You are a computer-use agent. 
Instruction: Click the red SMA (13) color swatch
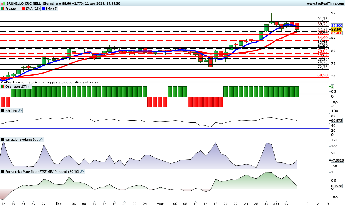(x=24, y=9)
